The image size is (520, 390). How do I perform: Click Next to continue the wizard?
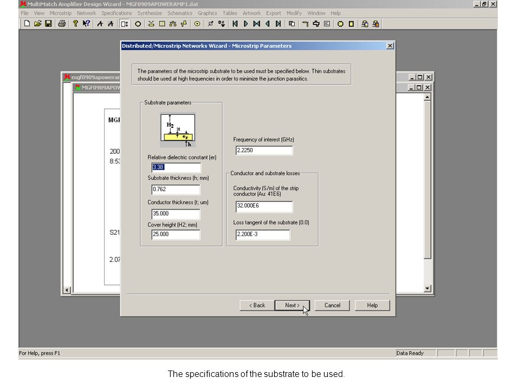[x=292, y=305]
